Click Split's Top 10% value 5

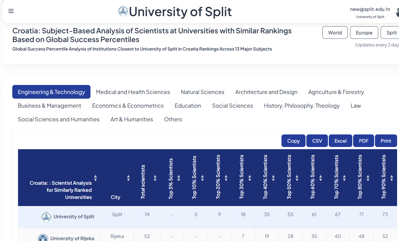pos(196,214)
